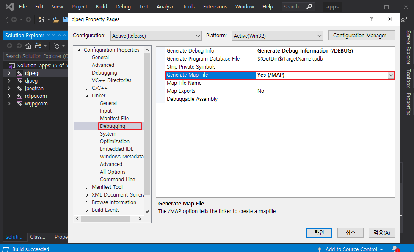This screenshot has width=414, height=252.
Task: Click the Home icon in Solution Explorer
Action: pyautogui.click(x=28, y=46)
